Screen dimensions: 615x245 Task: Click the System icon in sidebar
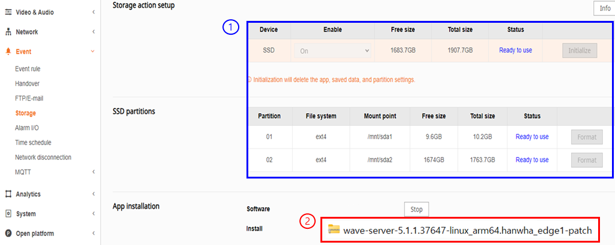point(8,214)
